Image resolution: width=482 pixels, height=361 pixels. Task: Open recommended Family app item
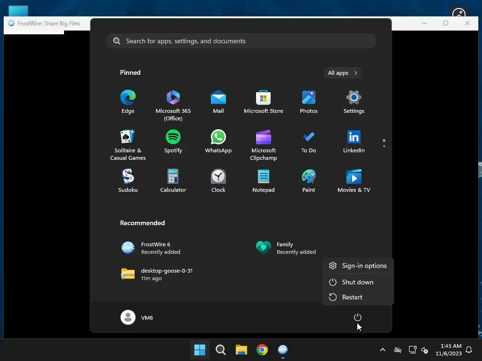tap(286, 248)
